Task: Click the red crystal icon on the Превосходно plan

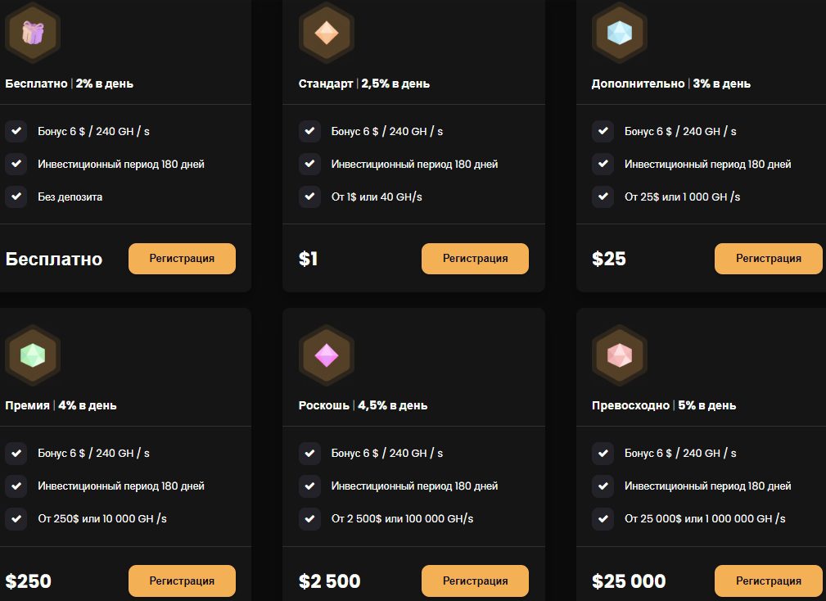Action: (619, 355)
